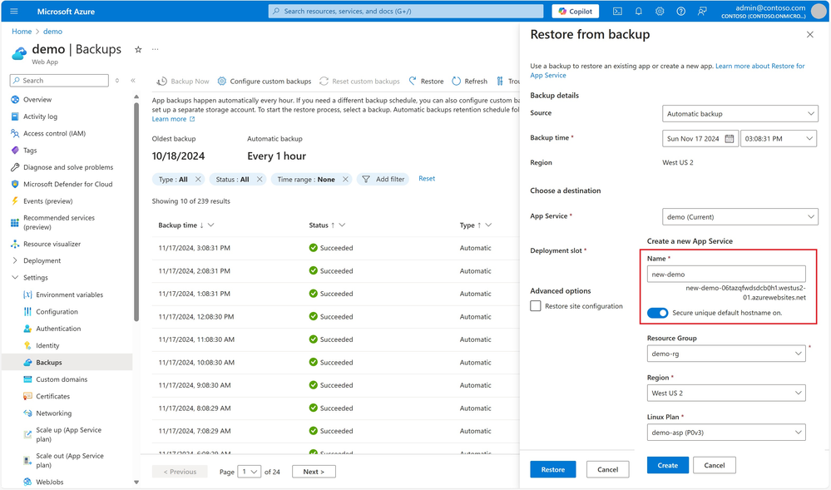831x490 pixels.
Task: Open the backup date calendar picker
Action: click(730, 138)
